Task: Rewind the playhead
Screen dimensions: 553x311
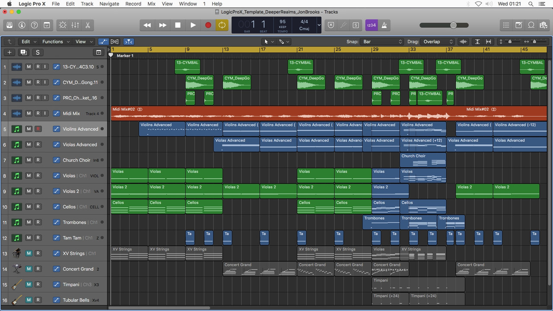Action: pyautogui.click(x=147, y=25)
